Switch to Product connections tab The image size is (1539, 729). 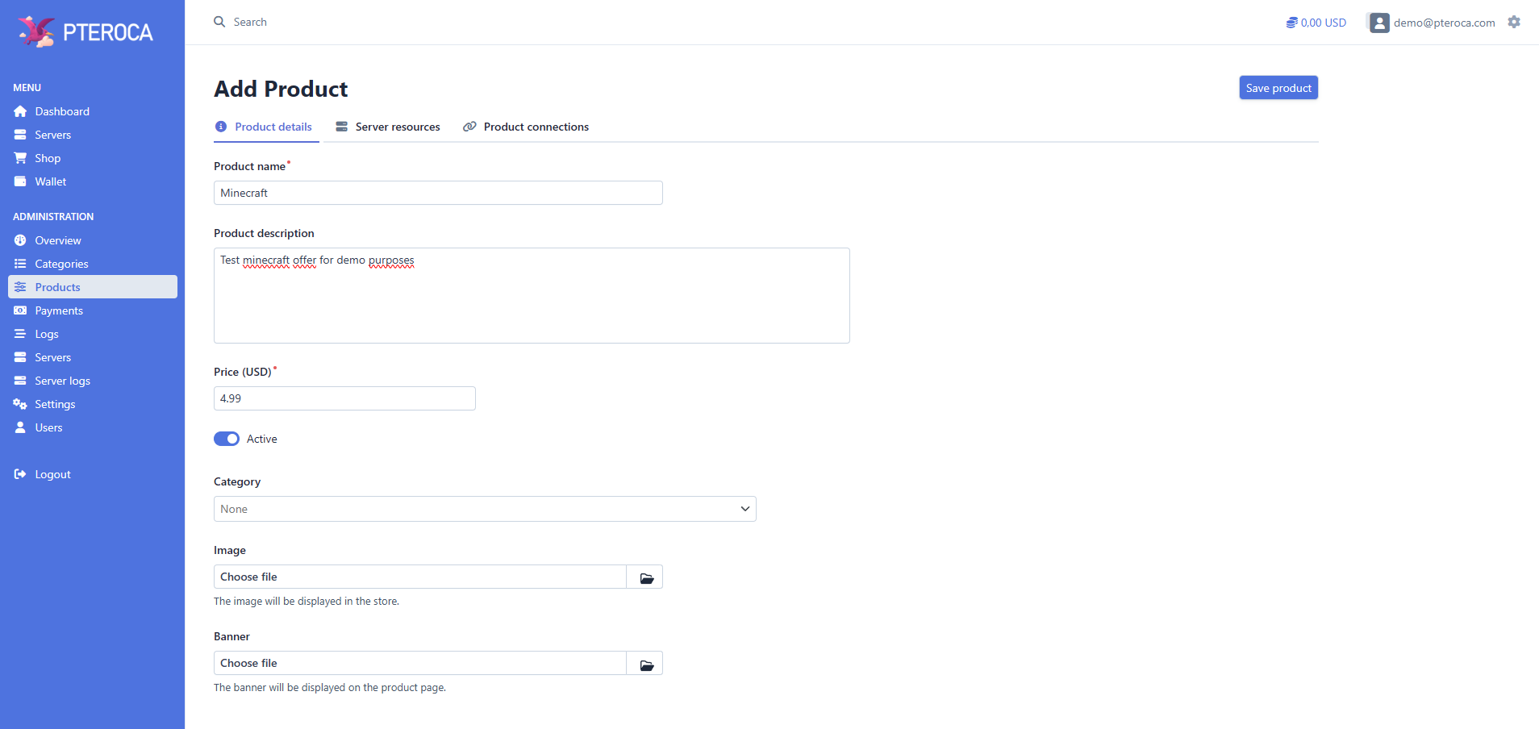(526, 127)
